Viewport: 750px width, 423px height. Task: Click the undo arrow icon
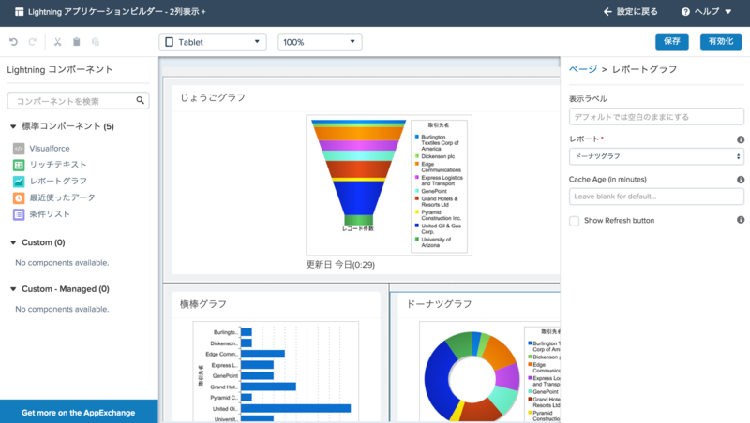coord(13,42)
